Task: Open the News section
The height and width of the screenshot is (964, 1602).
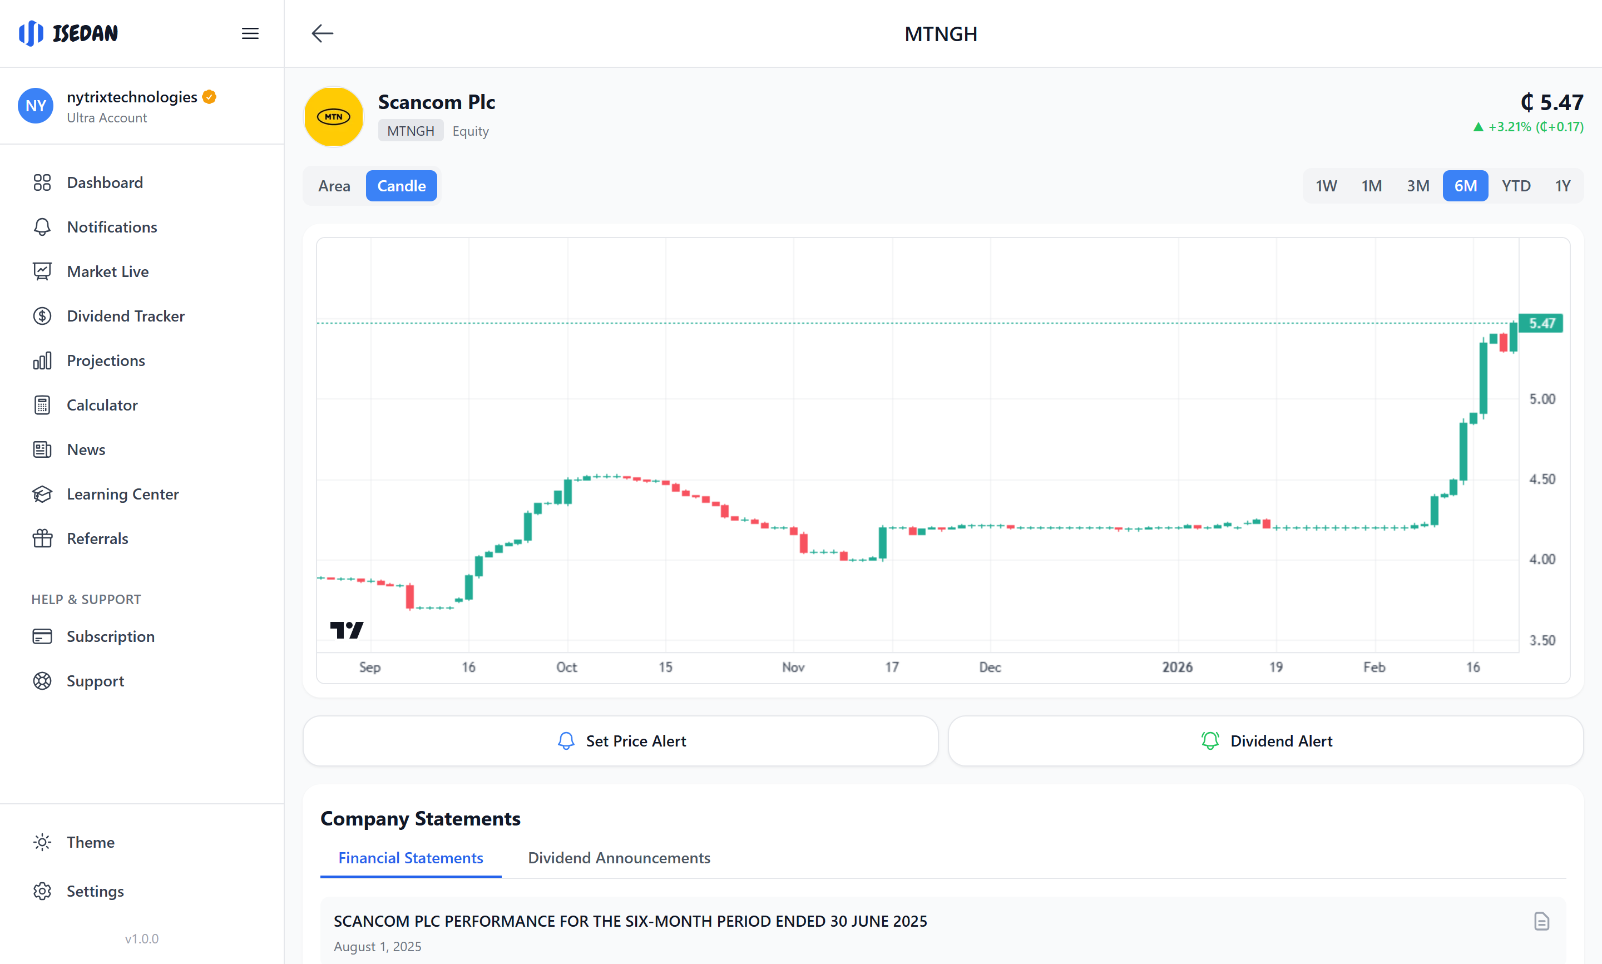Action: (86, 449)
